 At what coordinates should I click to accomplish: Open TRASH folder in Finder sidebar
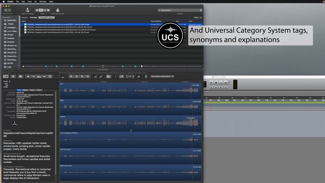coord(11,24)
